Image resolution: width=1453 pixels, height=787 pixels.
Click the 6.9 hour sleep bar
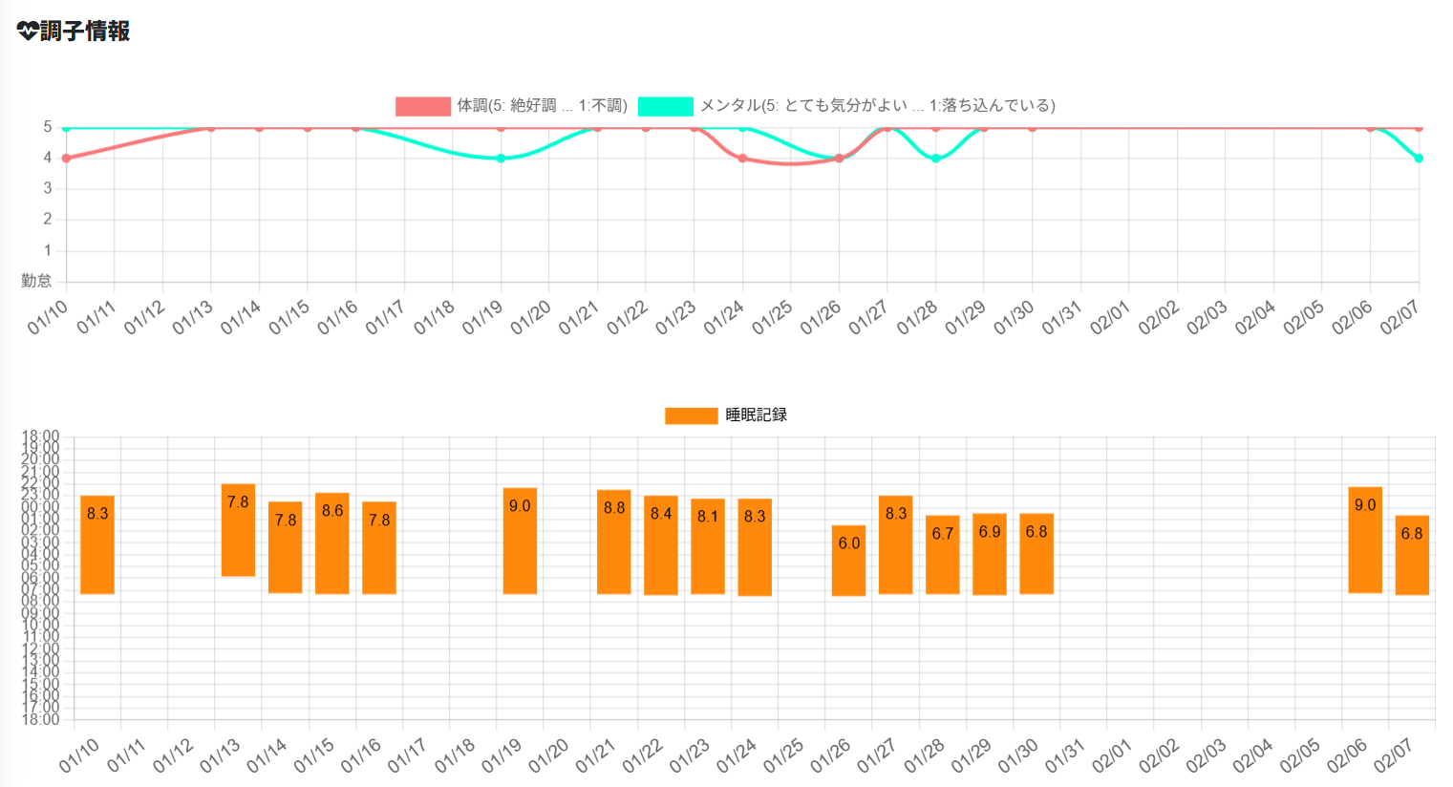989,555
